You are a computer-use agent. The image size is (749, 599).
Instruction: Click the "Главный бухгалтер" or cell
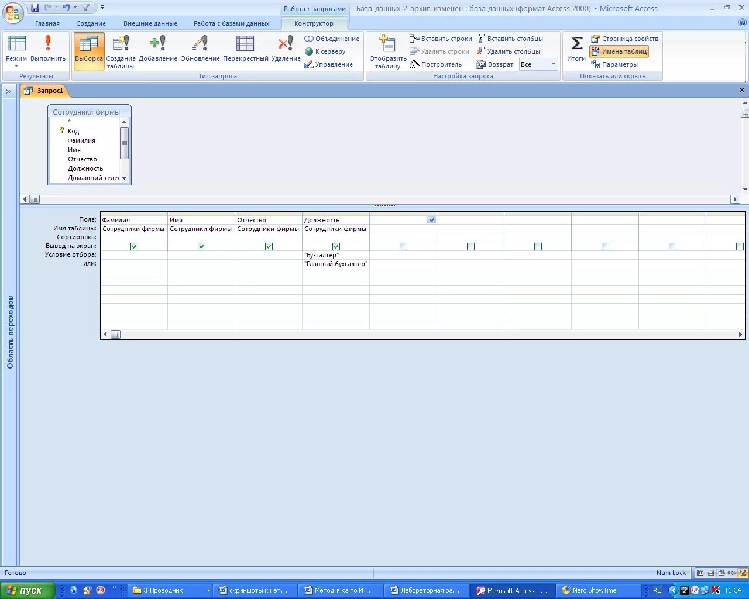[336, 264]
